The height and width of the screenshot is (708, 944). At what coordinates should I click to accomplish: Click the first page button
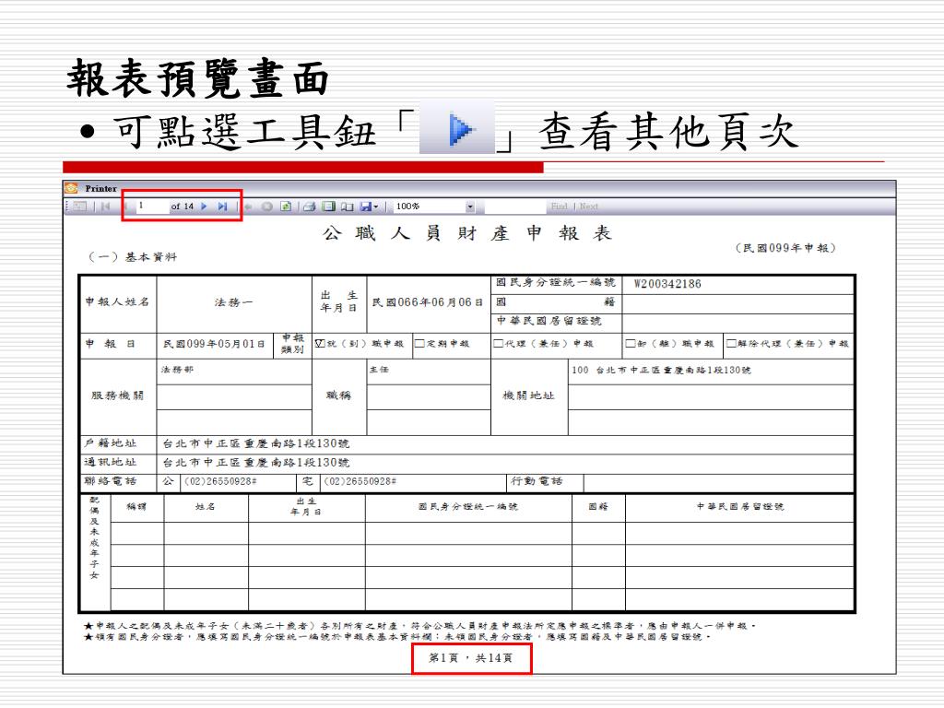point(105,206)
